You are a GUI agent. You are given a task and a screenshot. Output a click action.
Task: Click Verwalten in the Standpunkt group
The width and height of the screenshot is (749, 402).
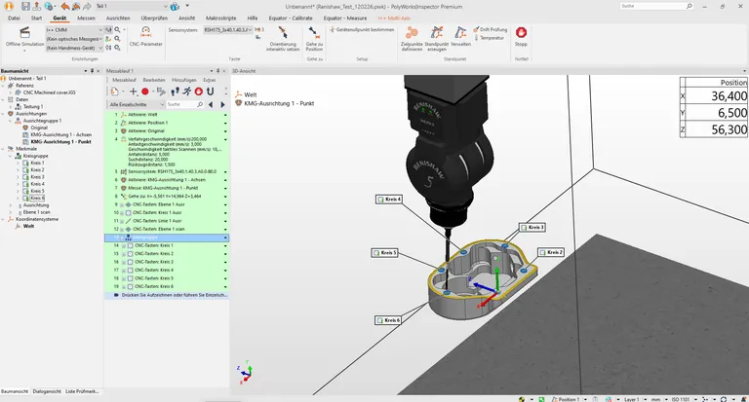point(460,36)
